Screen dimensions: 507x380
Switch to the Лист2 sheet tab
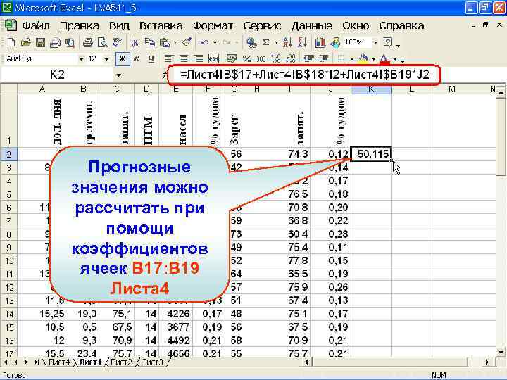[121, 362]
